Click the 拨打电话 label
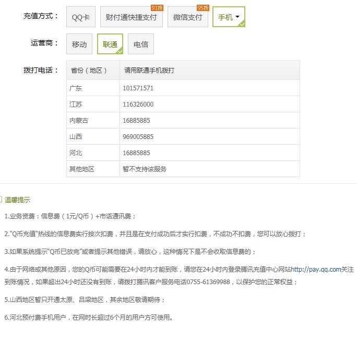This screenshot has width=357, height=338. 41,70
